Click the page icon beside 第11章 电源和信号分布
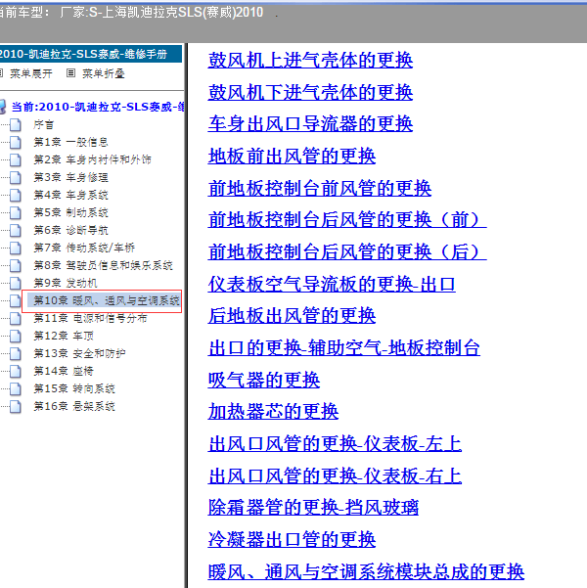 (16, 319)
